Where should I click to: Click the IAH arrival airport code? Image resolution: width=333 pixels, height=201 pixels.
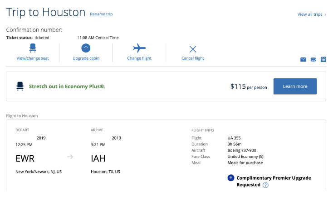coord(99,158)
